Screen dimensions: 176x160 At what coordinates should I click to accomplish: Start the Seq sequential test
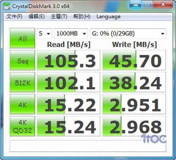click(22, 60)
